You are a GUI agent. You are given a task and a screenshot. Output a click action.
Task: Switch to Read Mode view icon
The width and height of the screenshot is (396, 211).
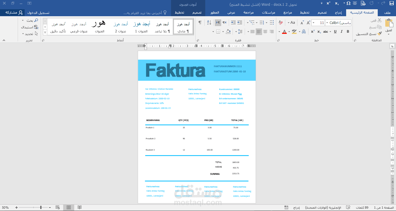79,208
